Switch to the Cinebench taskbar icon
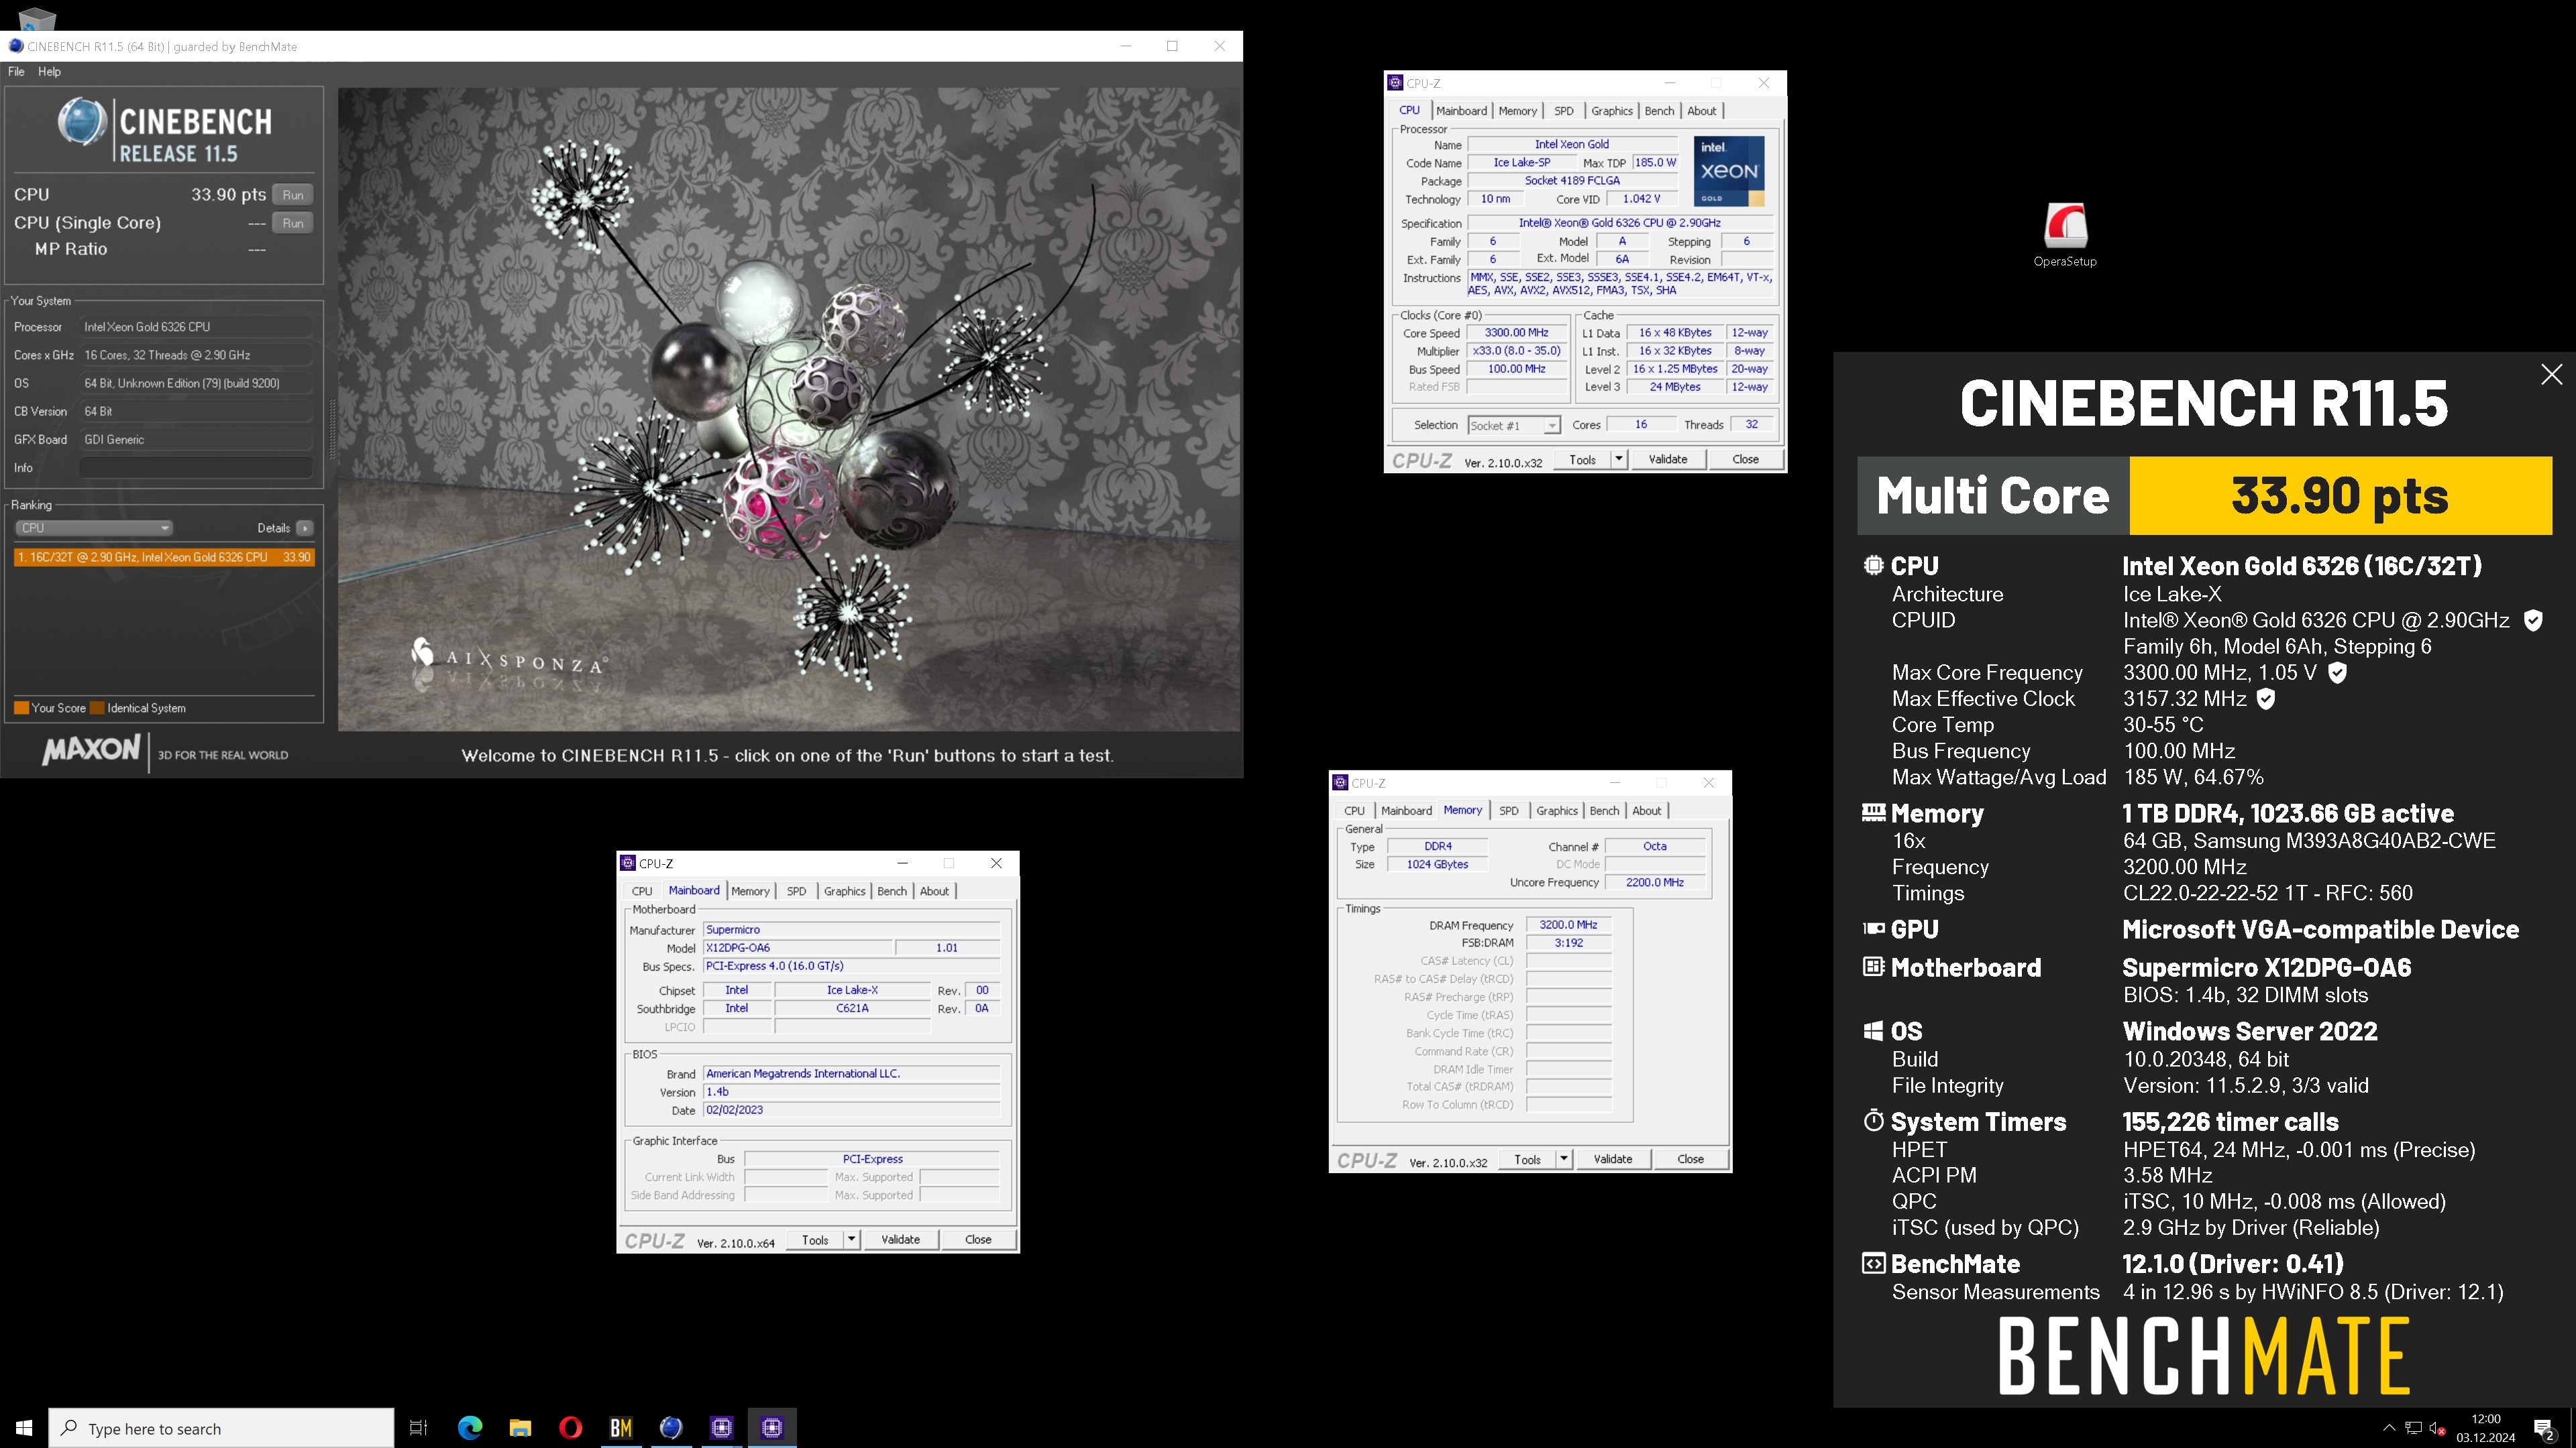2576x1448 pixels. click(671, 1428)
